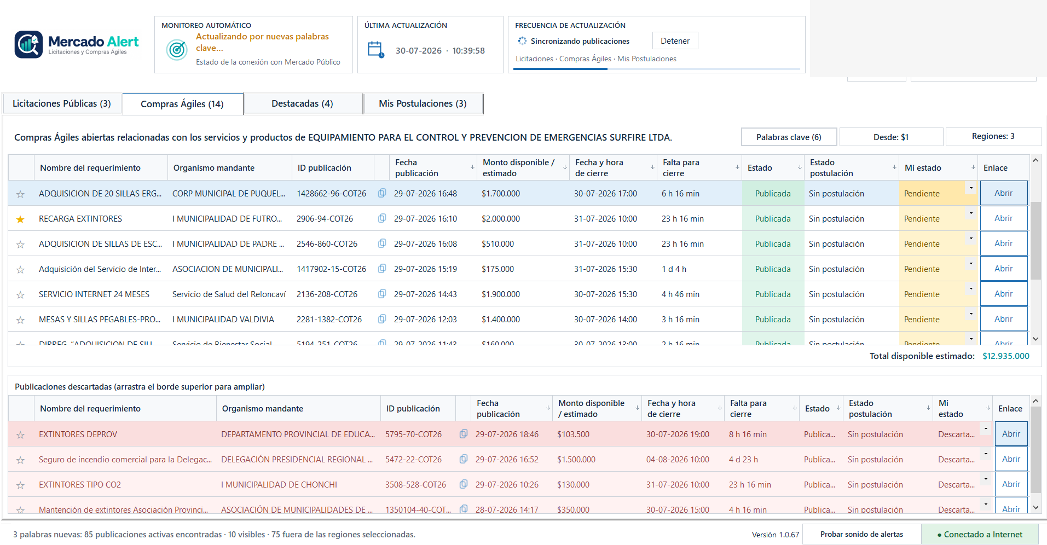Open the Destacadas (4) tab
This screenshot has height=545, width=1047.
[303, 103]
